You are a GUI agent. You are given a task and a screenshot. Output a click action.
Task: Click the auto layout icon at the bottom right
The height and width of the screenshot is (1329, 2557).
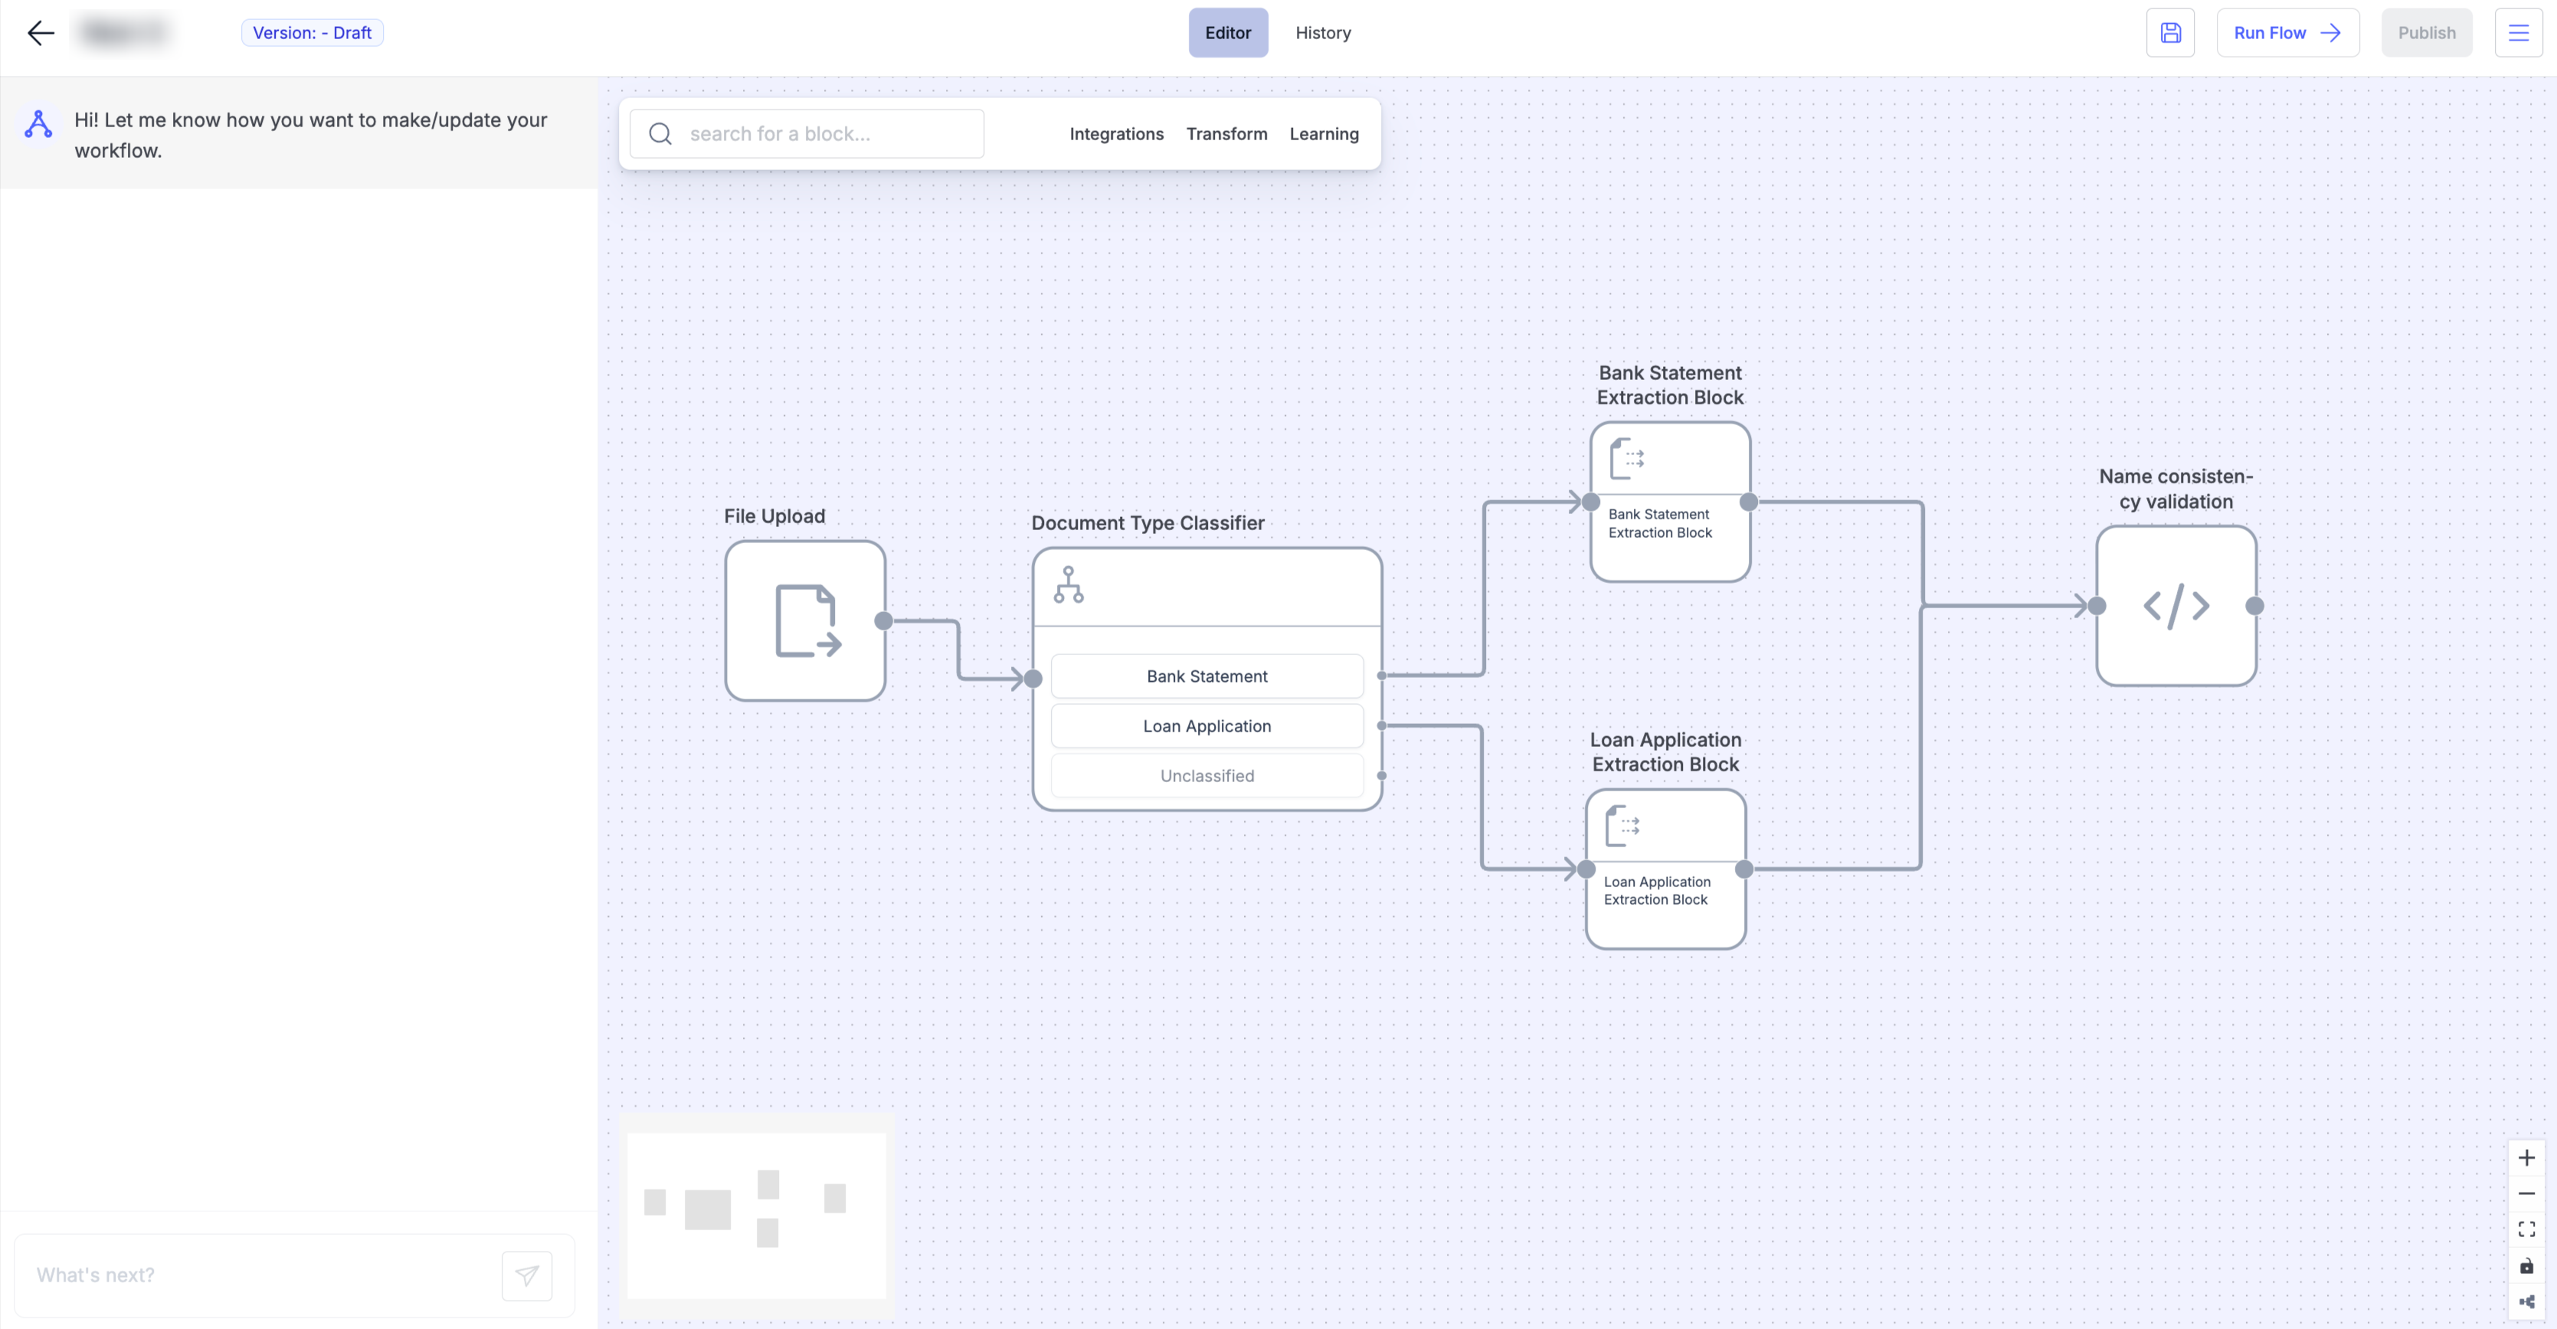coord(2526,1301)
